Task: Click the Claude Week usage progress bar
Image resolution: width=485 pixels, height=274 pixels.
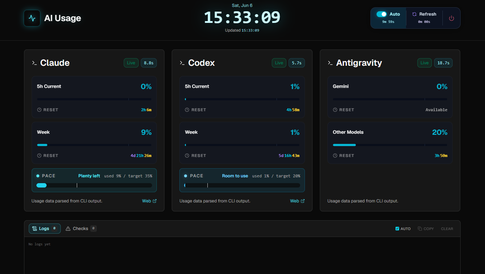Action: pos(94,145)
